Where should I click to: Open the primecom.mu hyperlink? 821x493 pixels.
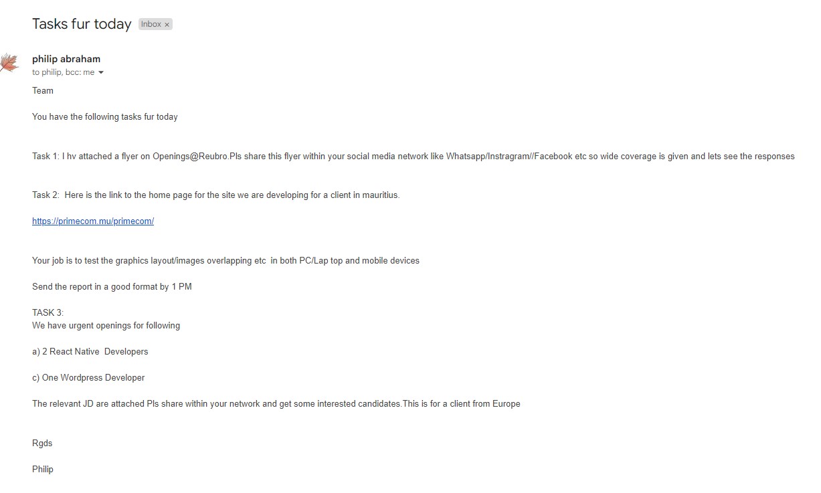pyautogui.click(x=93, y=221)
